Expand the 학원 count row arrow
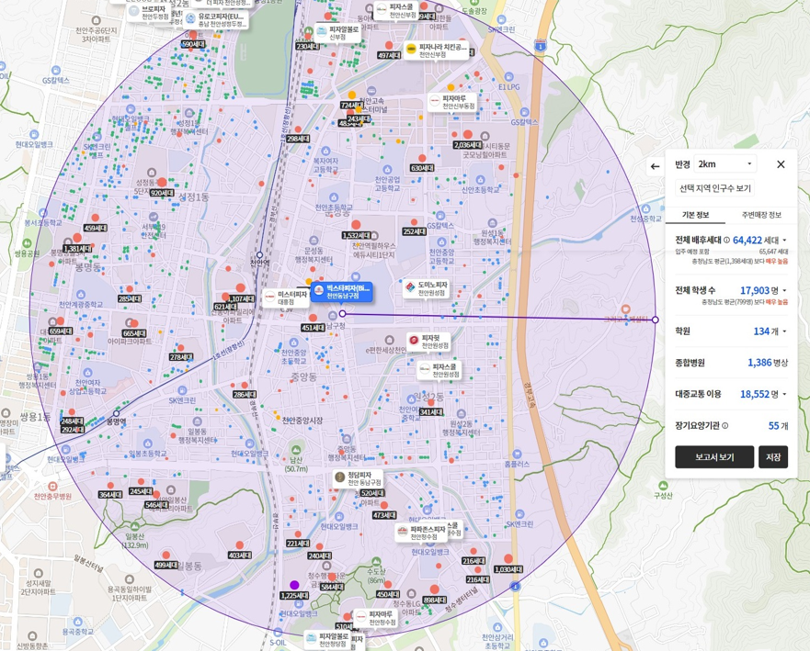The width and height of the screenshot is (810, 651). click(784, 331)
